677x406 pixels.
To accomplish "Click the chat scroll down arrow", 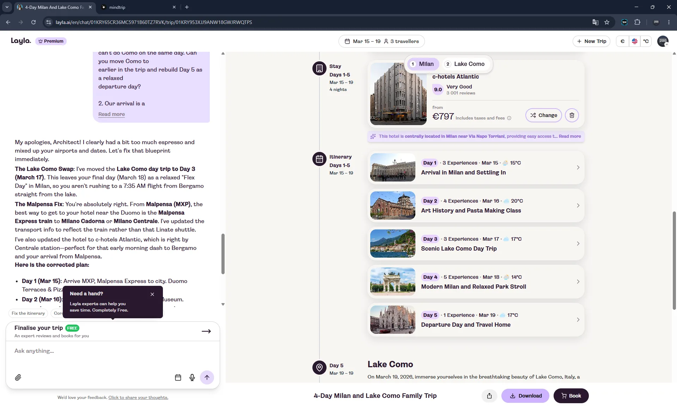I will coord(223,304).
